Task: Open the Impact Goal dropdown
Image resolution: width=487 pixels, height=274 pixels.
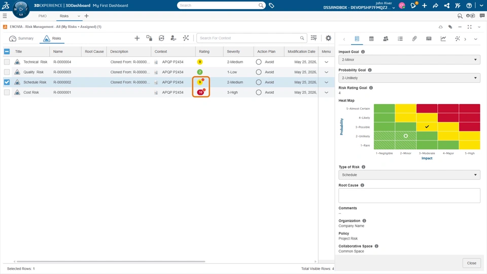Action: (409, 60)
